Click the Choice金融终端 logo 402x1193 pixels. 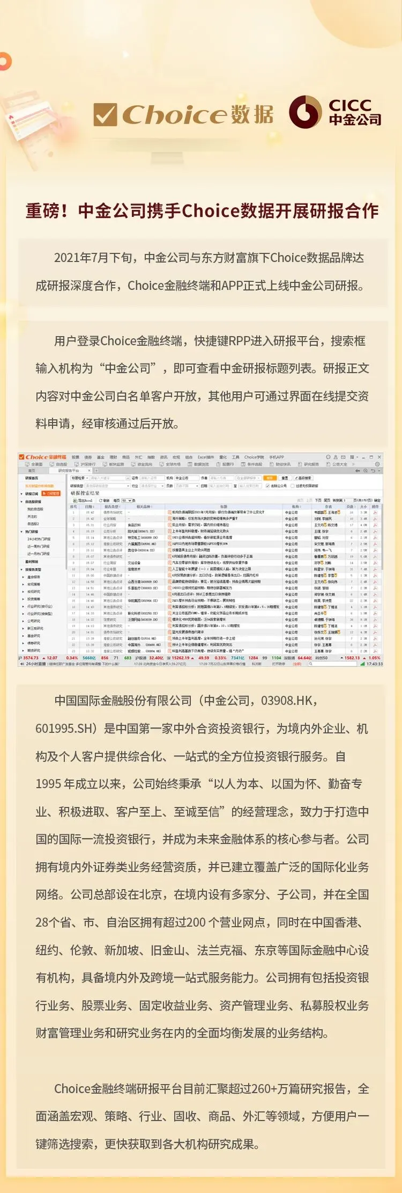42,457
